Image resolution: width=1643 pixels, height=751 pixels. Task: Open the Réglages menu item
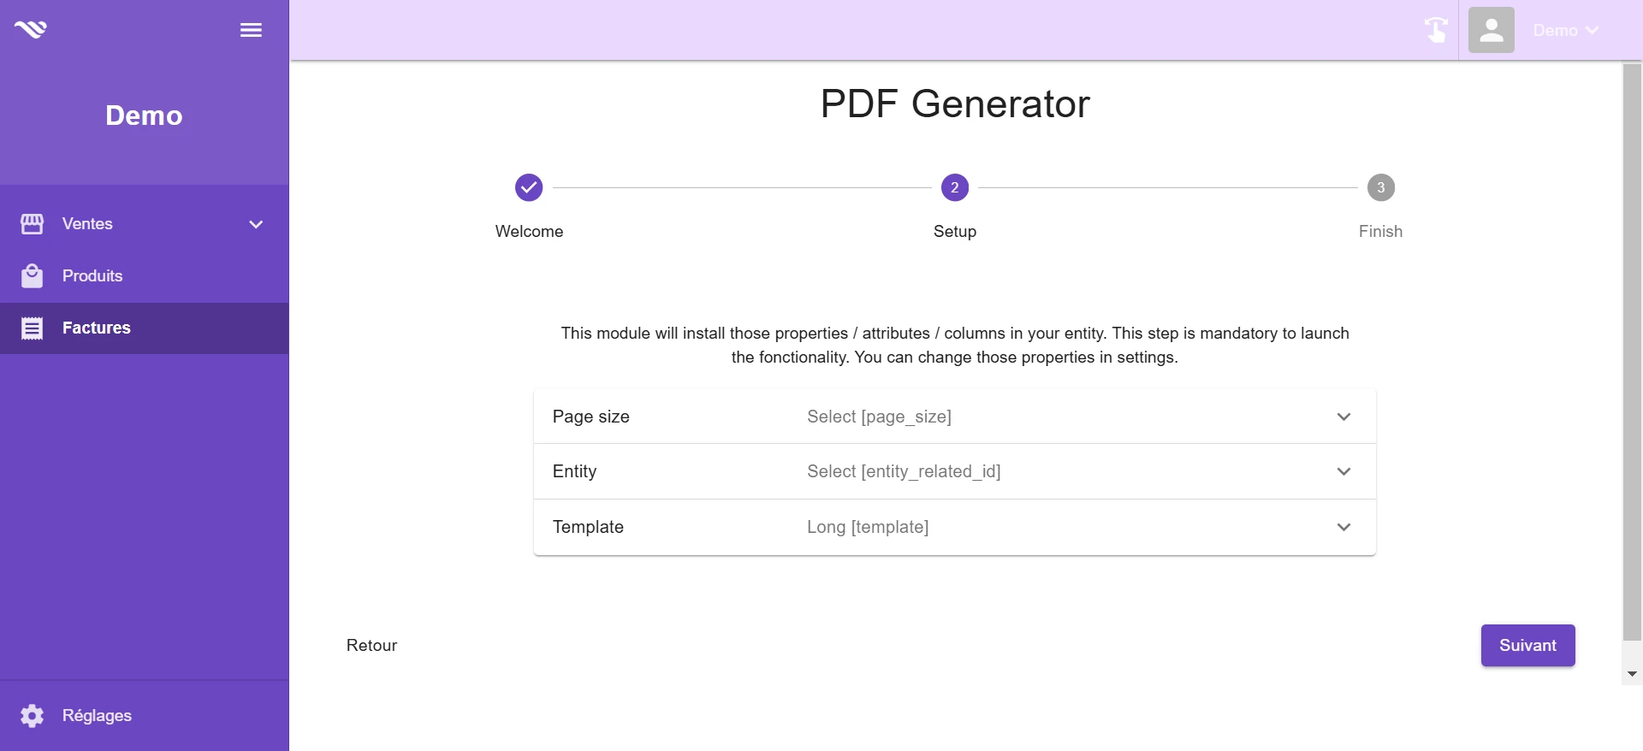tap(144, 716)
